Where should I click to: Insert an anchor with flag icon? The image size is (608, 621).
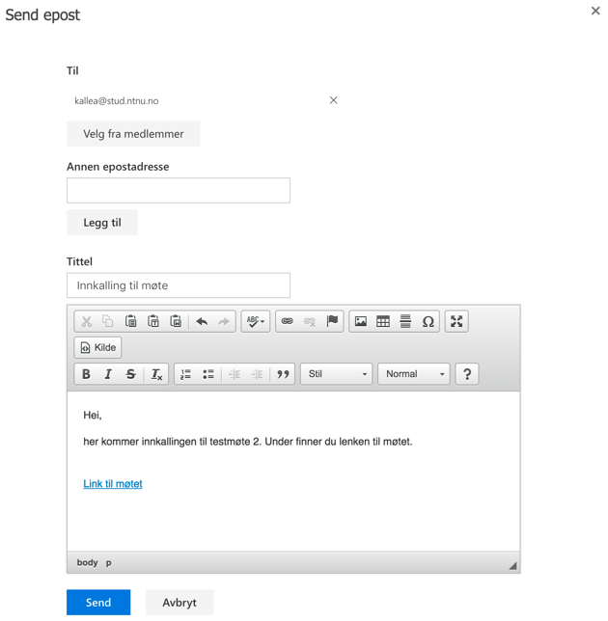(x=332, y=321)
